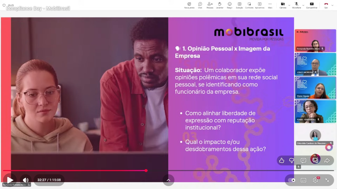Open the Reagir reactions menu
337x189 pixels.
(x=230, y=5)
